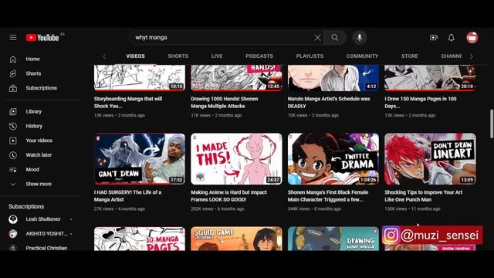Go to the YouTube logo home
494x278 pixels.
(42, 38)
